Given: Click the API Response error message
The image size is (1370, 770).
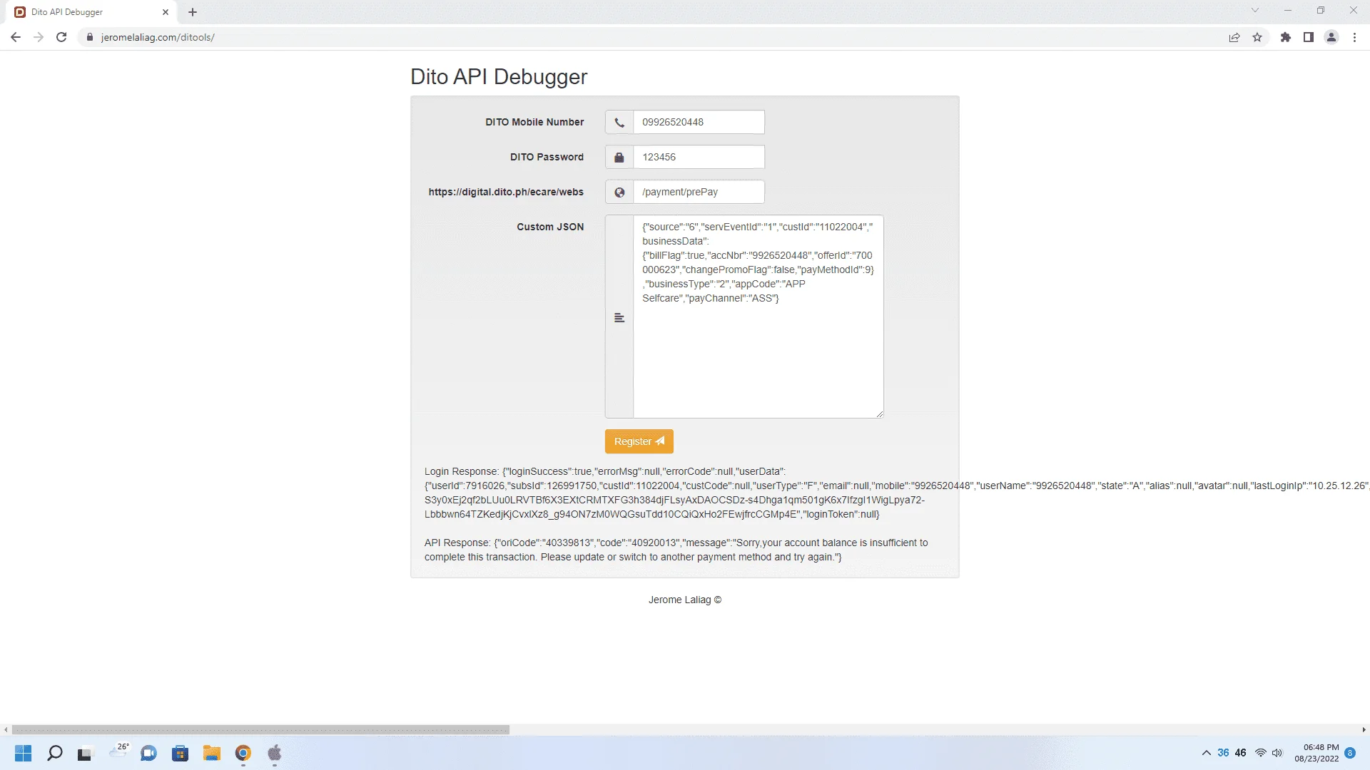Looking at the screenshot, I should 676,550.
